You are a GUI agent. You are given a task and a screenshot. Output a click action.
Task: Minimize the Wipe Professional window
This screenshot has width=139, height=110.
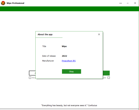[128, 3]
